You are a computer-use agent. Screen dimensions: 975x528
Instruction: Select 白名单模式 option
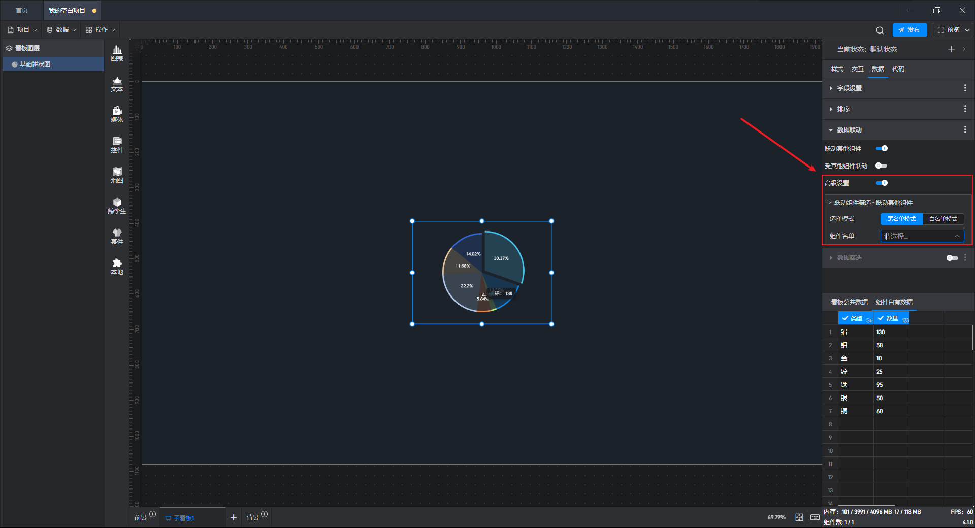tap(942, 219)
